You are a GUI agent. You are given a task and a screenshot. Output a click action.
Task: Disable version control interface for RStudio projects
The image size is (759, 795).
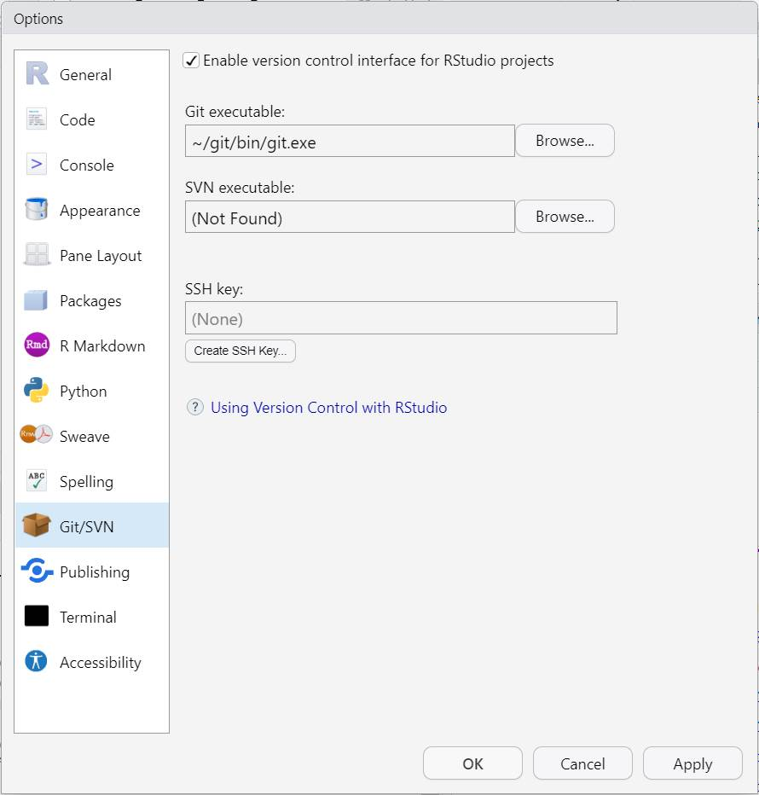click(191, 60)
